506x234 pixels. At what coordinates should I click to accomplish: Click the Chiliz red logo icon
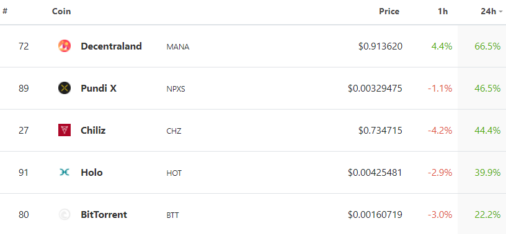click(64, 130)
